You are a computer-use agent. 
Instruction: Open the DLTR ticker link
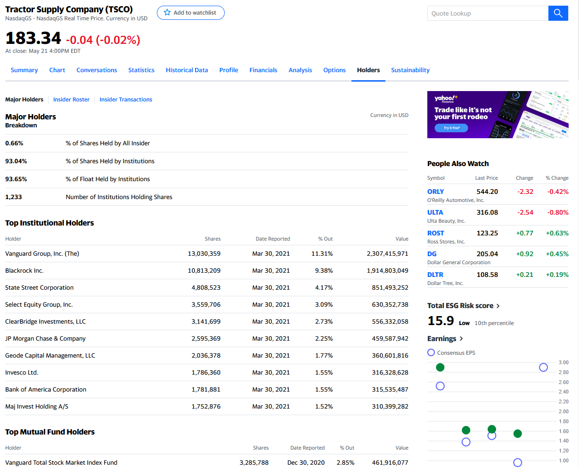tap(435, 275)
